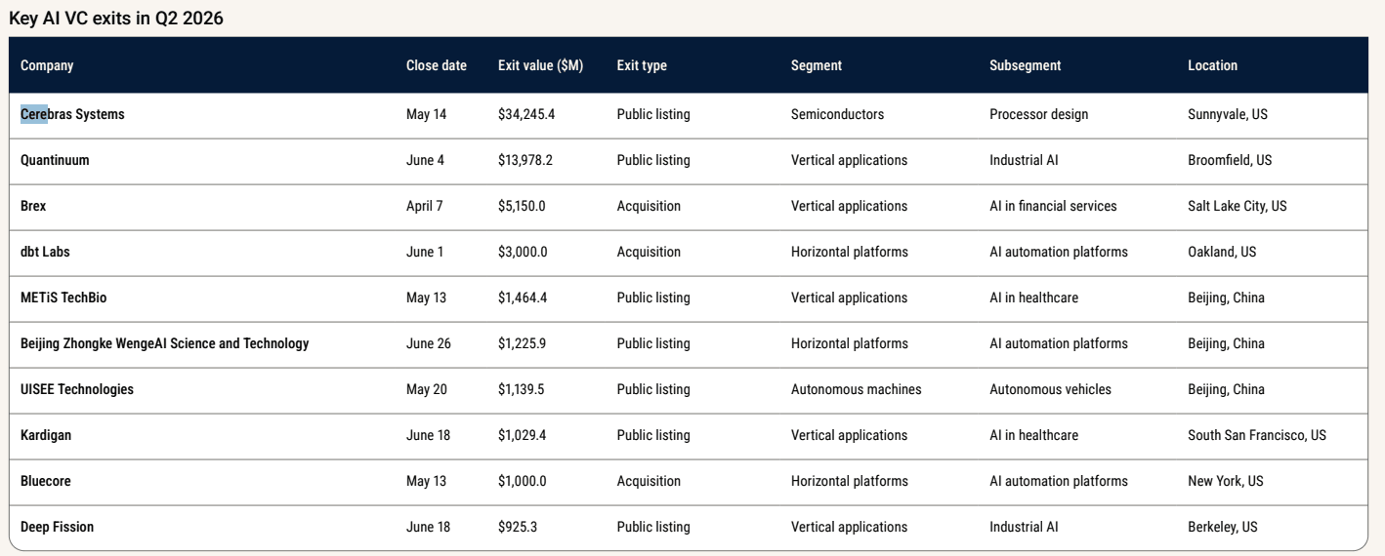Click the June 4 close date
1385x556 pixels.
pyautogui.click(x=425, y=160)
